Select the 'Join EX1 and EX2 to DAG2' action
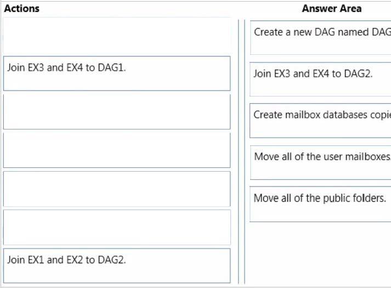 tap(117, 266)
